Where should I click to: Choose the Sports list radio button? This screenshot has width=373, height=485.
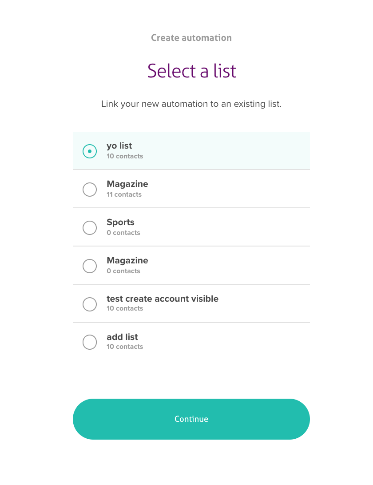tap(90, 228)
